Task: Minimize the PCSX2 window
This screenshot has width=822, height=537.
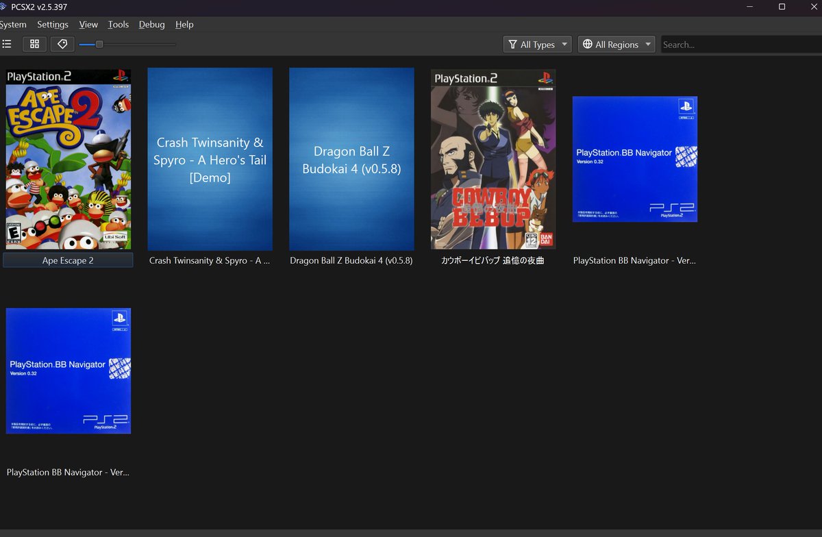Action: (x=751, y=7)
